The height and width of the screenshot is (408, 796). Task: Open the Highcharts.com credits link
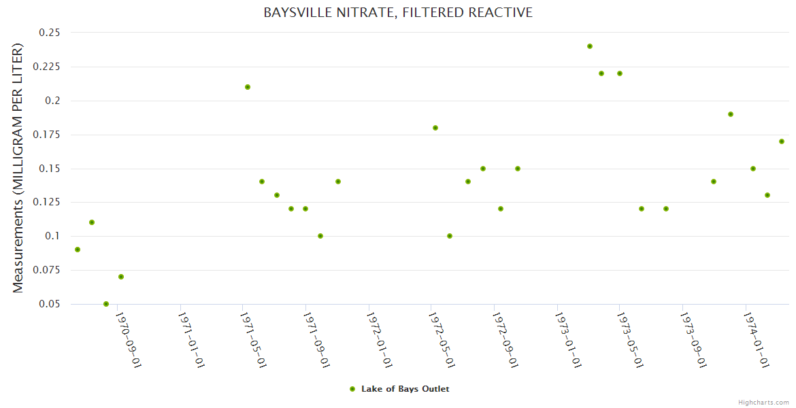tap(763, 402)
